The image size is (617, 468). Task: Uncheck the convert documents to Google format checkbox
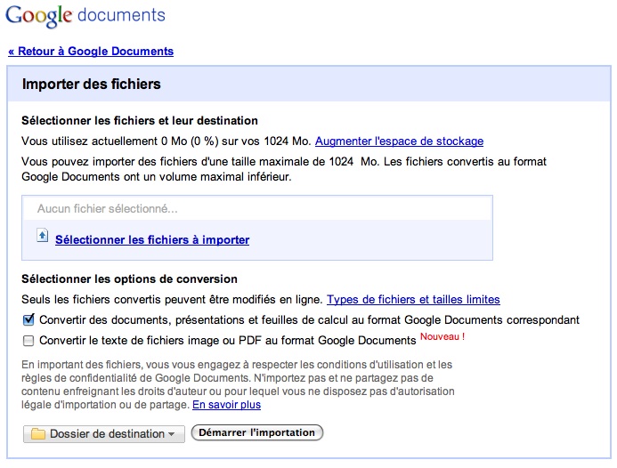click(28, 319)
